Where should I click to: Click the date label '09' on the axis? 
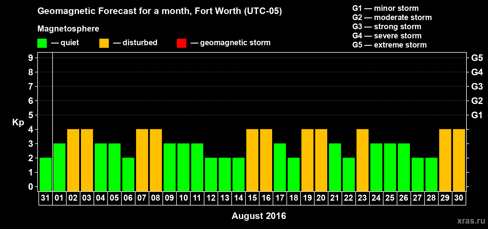coord(169,198)
